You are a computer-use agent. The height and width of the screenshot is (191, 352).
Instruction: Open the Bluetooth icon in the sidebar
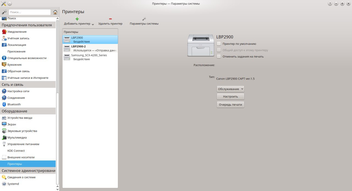tap(4, 104)
